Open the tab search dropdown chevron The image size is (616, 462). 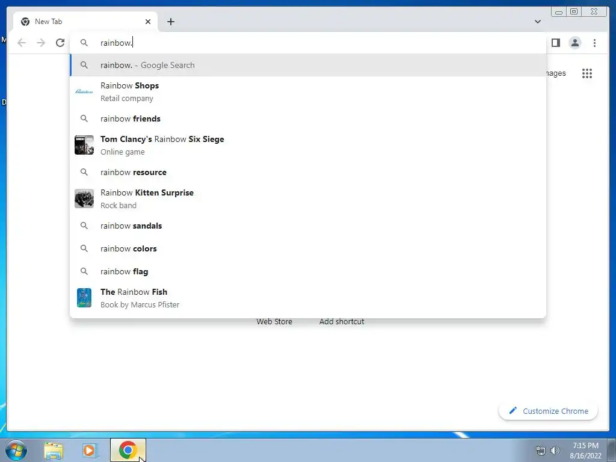[x=538, y=22]
